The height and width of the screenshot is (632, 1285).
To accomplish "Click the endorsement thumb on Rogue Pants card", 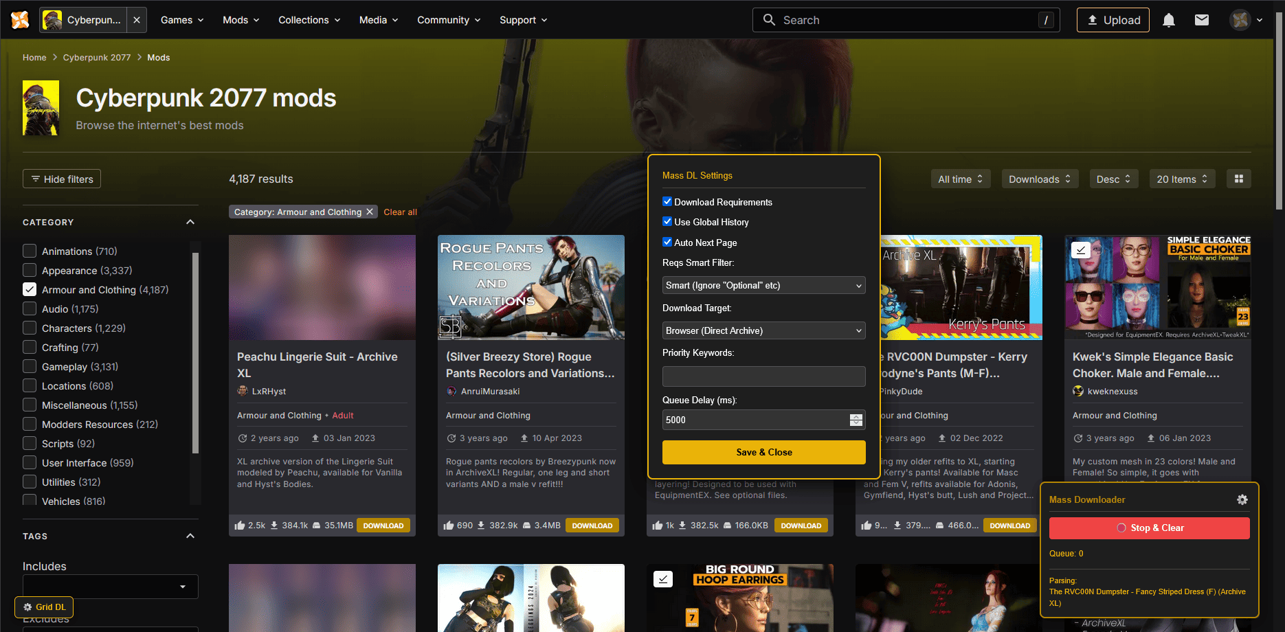I will tap(449, 526).
